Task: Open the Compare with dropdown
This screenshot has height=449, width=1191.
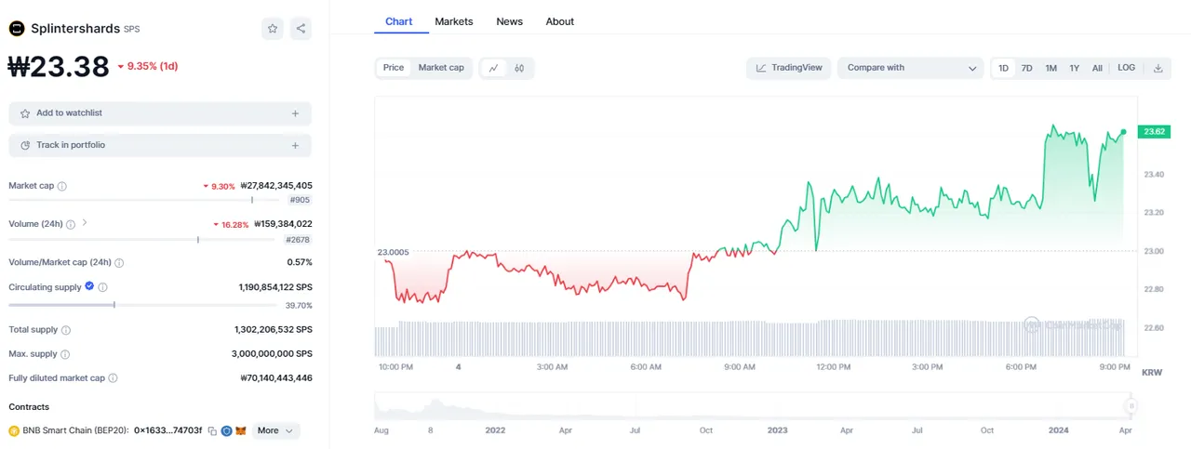Action: tap(910, 68)
